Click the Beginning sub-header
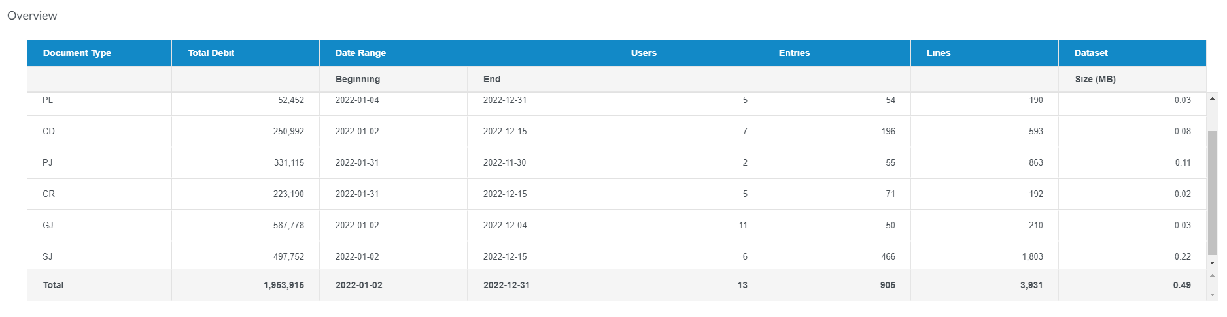The image size is (1227, 317). [x=358, y=79]
